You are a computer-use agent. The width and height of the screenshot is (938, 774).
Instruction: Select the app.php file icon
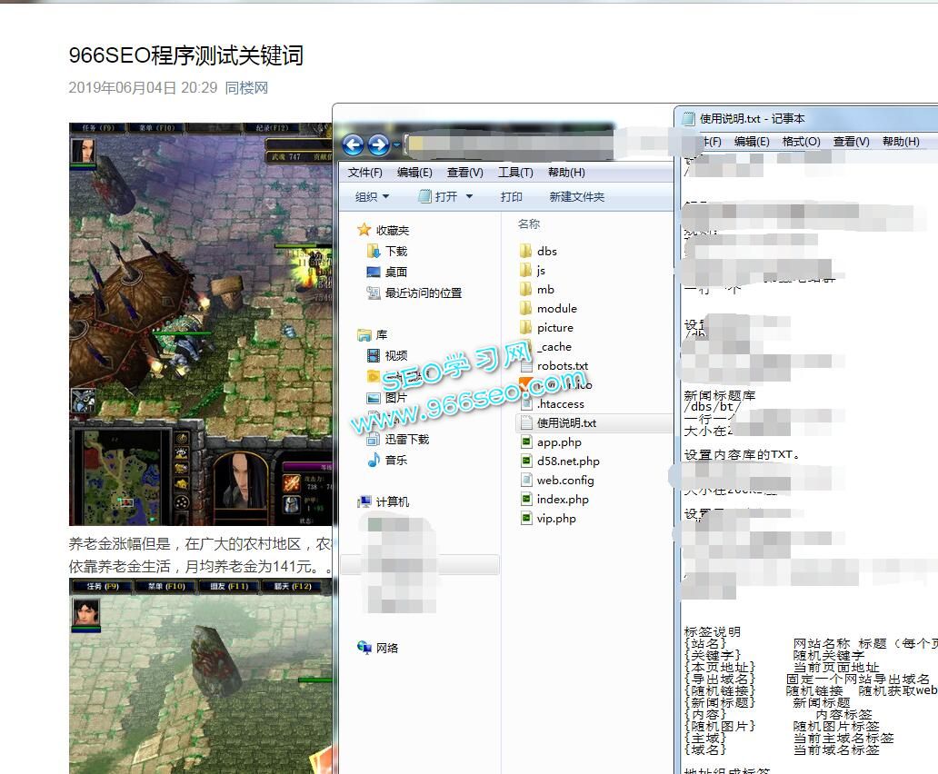(526, 442)
